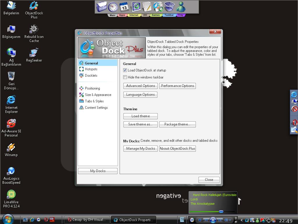The height and width of the screenshot is (224, 298).
Task: Enable Hide the windows taskbar
Action: coord(125,77)
